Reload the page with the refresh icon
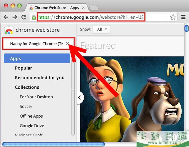Viewport: 189px width, 147px height. point(24,17)
